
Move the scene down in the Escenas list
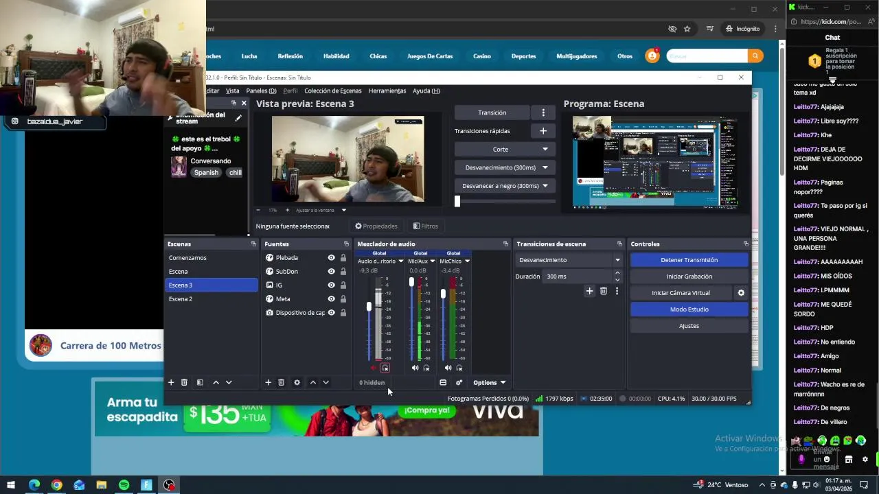point(229,382)
